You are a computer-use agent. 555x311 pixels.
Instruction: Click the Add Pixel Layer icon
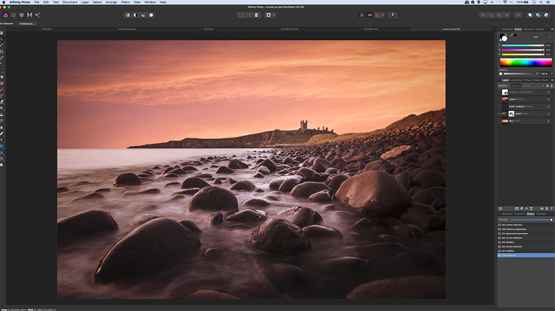[x=547, y=208]
